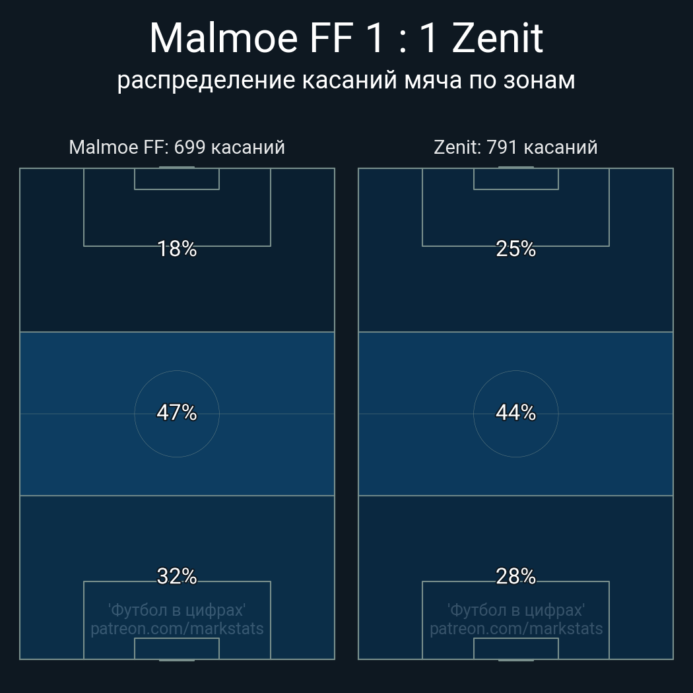693x693 pixels.
Task: Click the top goal box of Zenit pitch
Action: coord(515,179)
